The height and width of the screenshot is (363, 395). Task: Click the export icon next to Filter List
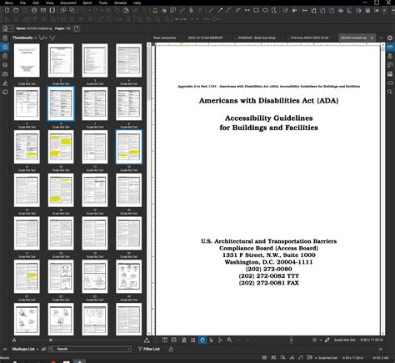tap(171, 349)
